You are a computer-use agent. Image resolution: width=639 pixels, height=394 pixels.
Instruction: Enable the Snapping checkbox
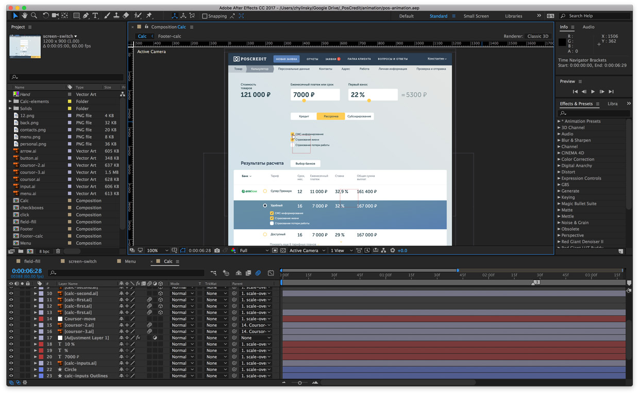pos(205,16)
